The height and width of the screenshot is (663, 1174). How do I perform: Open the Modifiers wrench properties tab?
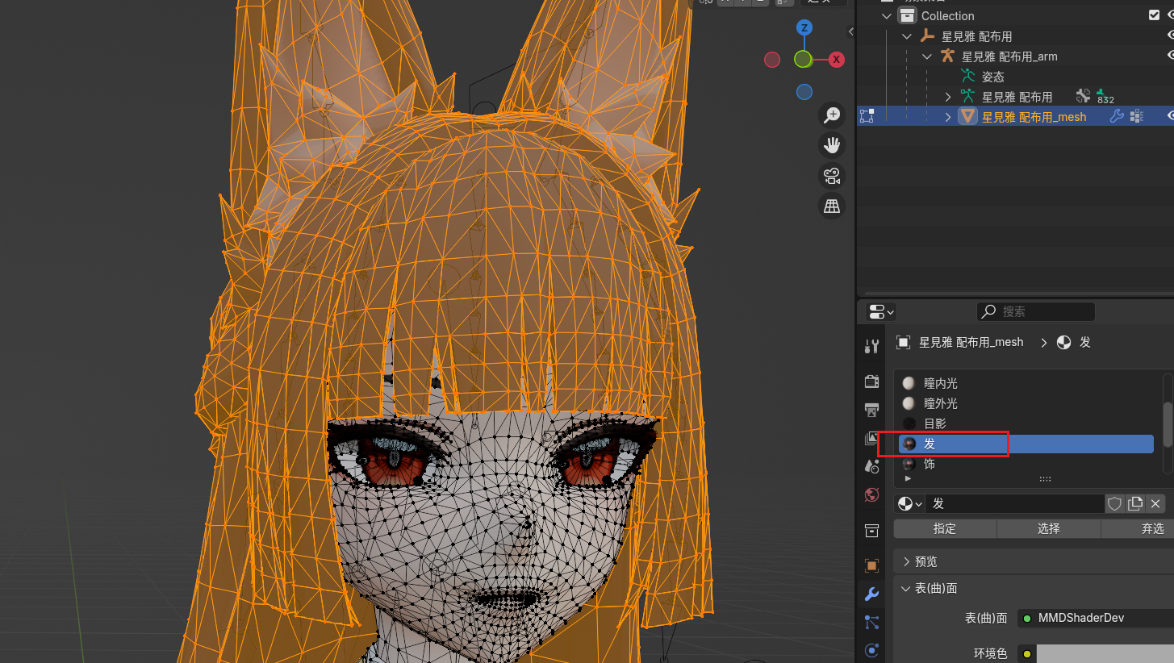871,594
